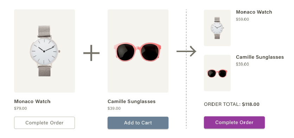The image size is (294, 138).
Task: Click the plus icon between products
Action: pyautogui.click(x=91, y=53)
